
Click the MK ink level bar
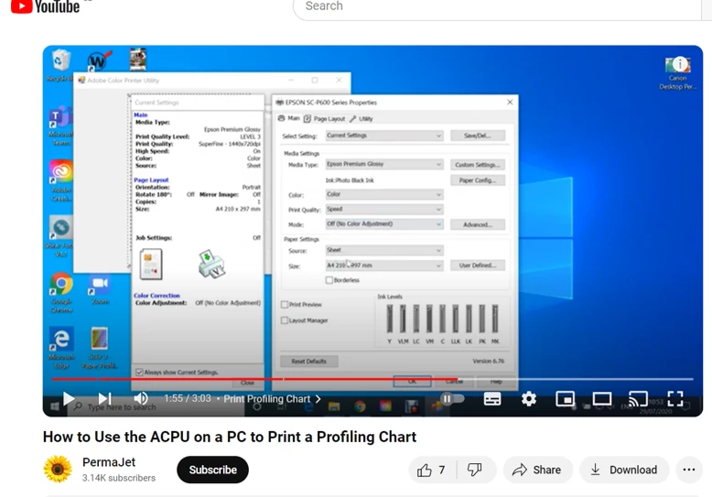495,319
